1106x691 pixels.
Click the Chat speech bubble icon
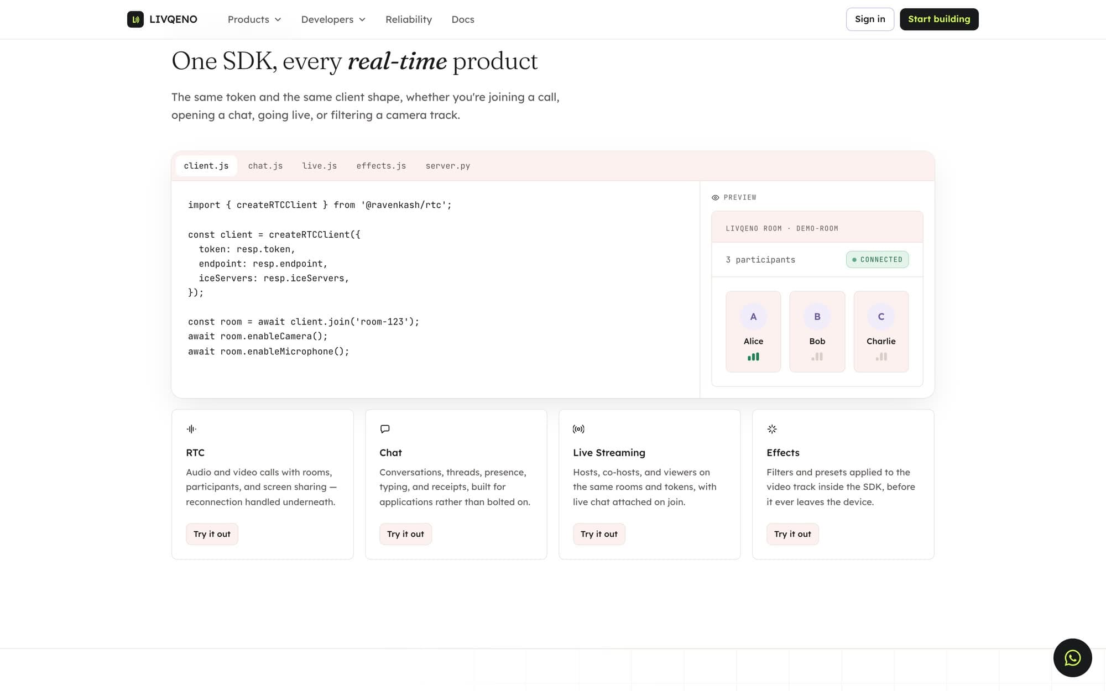[385, 429]
